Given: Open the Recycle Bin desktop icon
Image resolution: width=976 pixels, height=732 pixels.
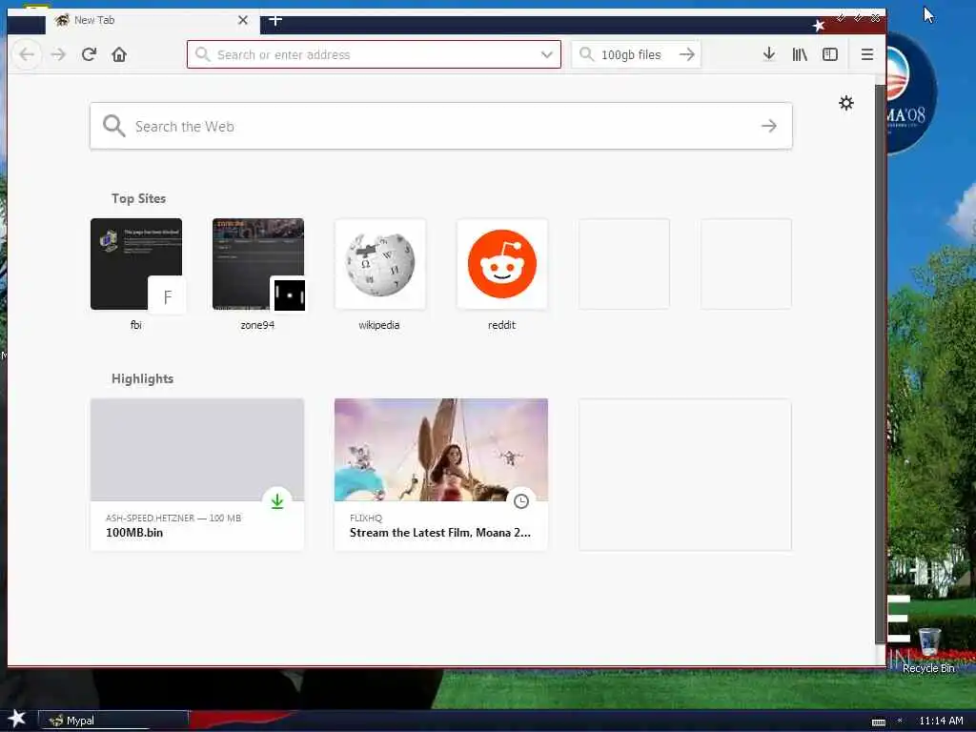Looking at the screenshot, I should point(928,650).
